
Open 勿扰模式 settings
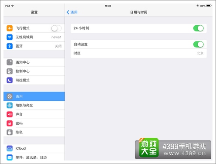click(x=34, y=80)
